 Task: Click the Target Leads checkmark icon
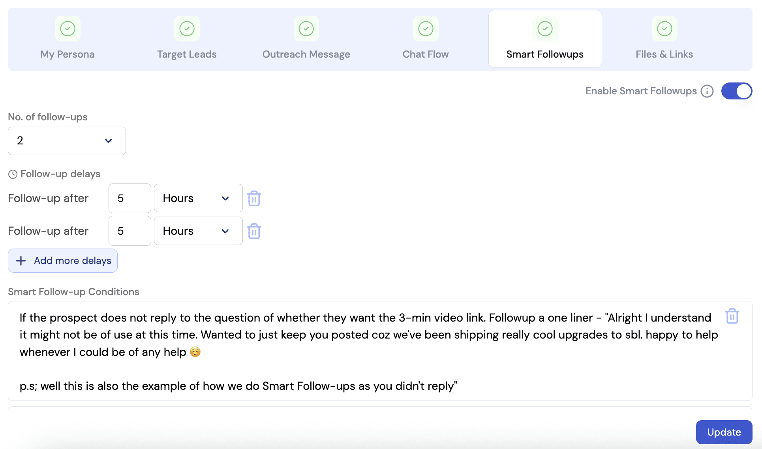click(187, 29)
